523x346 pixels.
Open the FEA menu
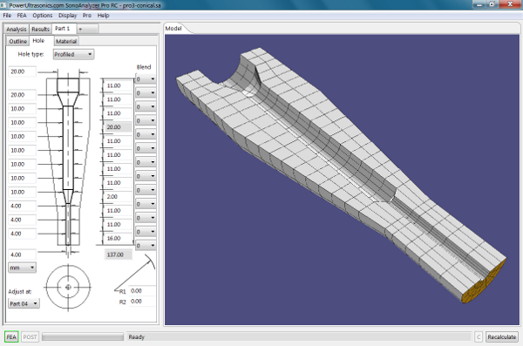pos(22,16)
